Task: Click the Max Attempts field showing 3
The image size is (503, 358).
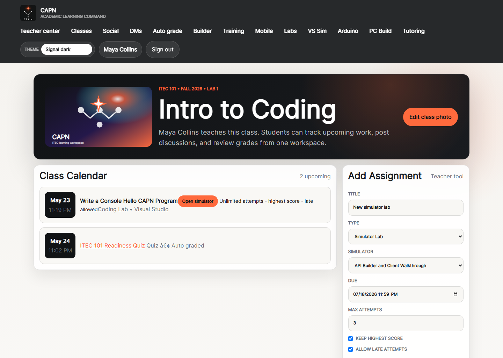Action: 406,323
